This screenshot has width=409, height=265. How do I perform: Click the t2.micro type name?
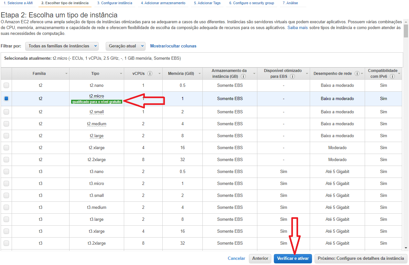pos(97,96)
